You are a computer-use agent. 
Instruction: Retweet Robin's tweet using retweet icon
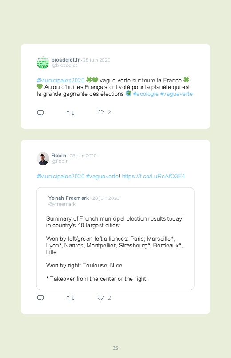tap(70, 298)
